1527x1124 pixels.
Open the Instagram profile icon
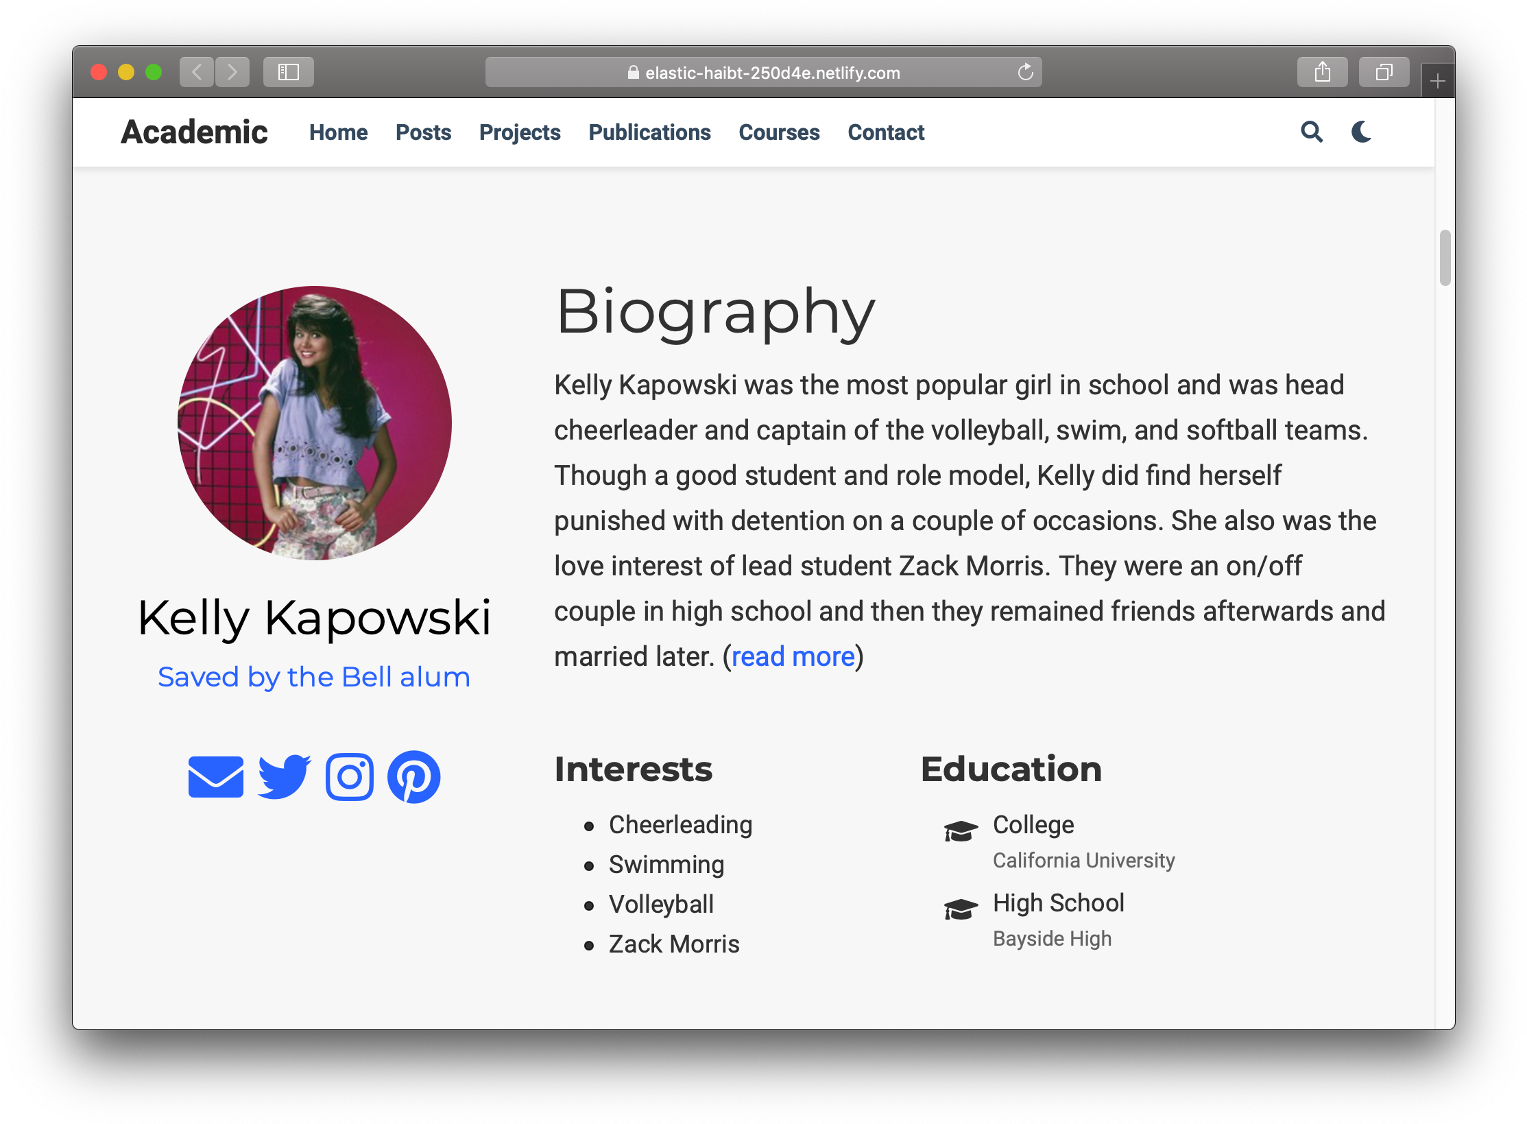[x=350, y=776]
